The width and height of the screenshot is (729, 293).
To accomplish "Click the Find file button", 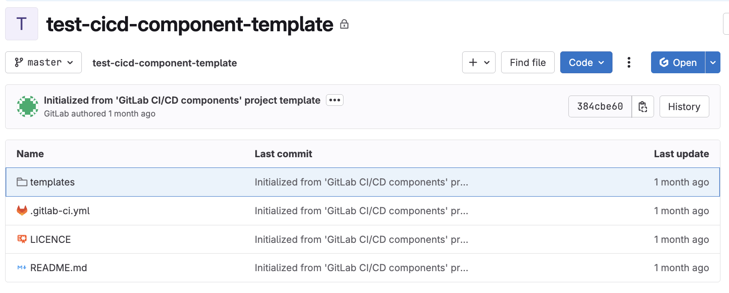I will pos(528,63).
